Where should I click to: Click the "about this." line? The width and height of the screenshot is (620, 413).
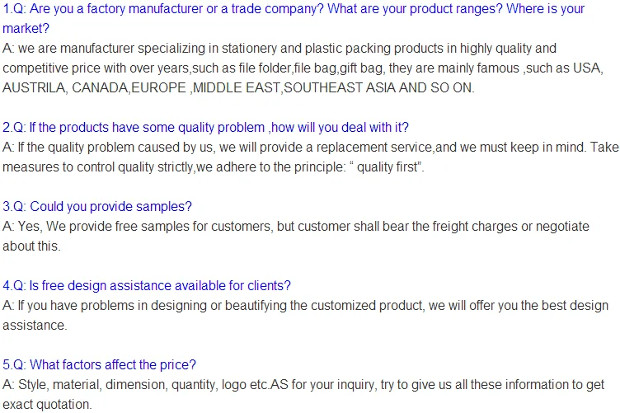tap(31, 246)
